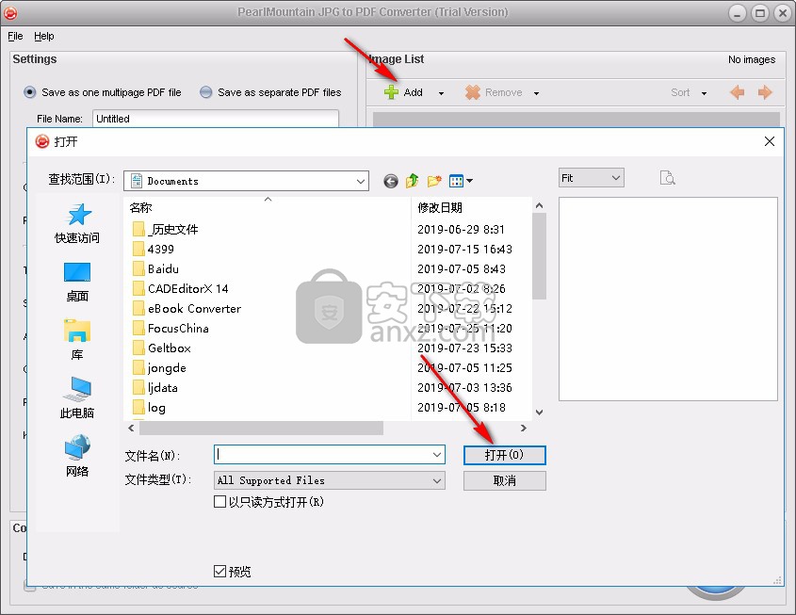The width and height of the screenshot is (796, 615).
Task: Click the preview zoom magnifier icon
Action: [667, 178]
